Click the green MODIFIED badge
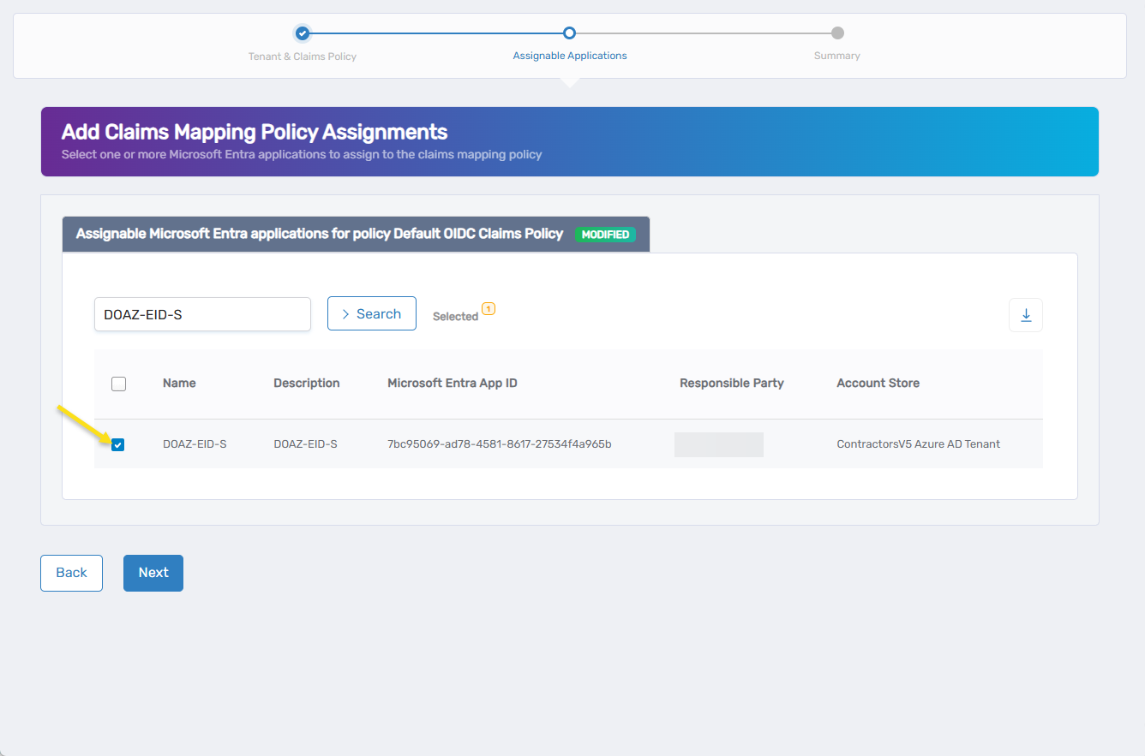1145x756 pixels. click(x=605, y=234)
